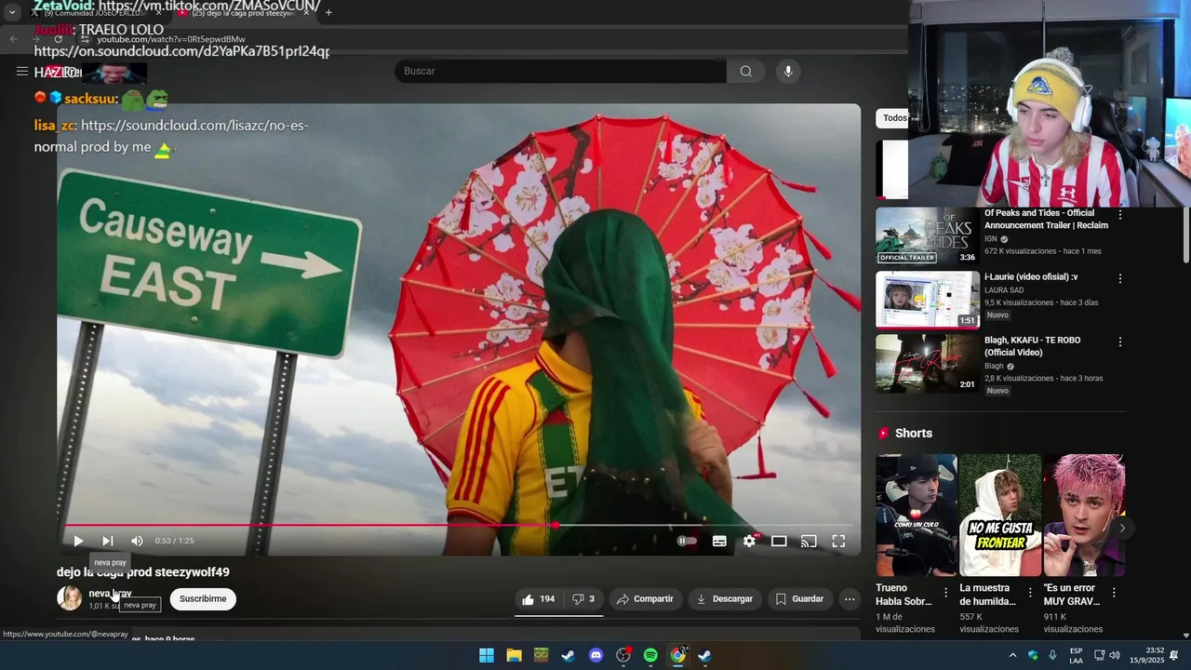Mute the video volume
The image size is (1191, 670).
pos(137,541)
